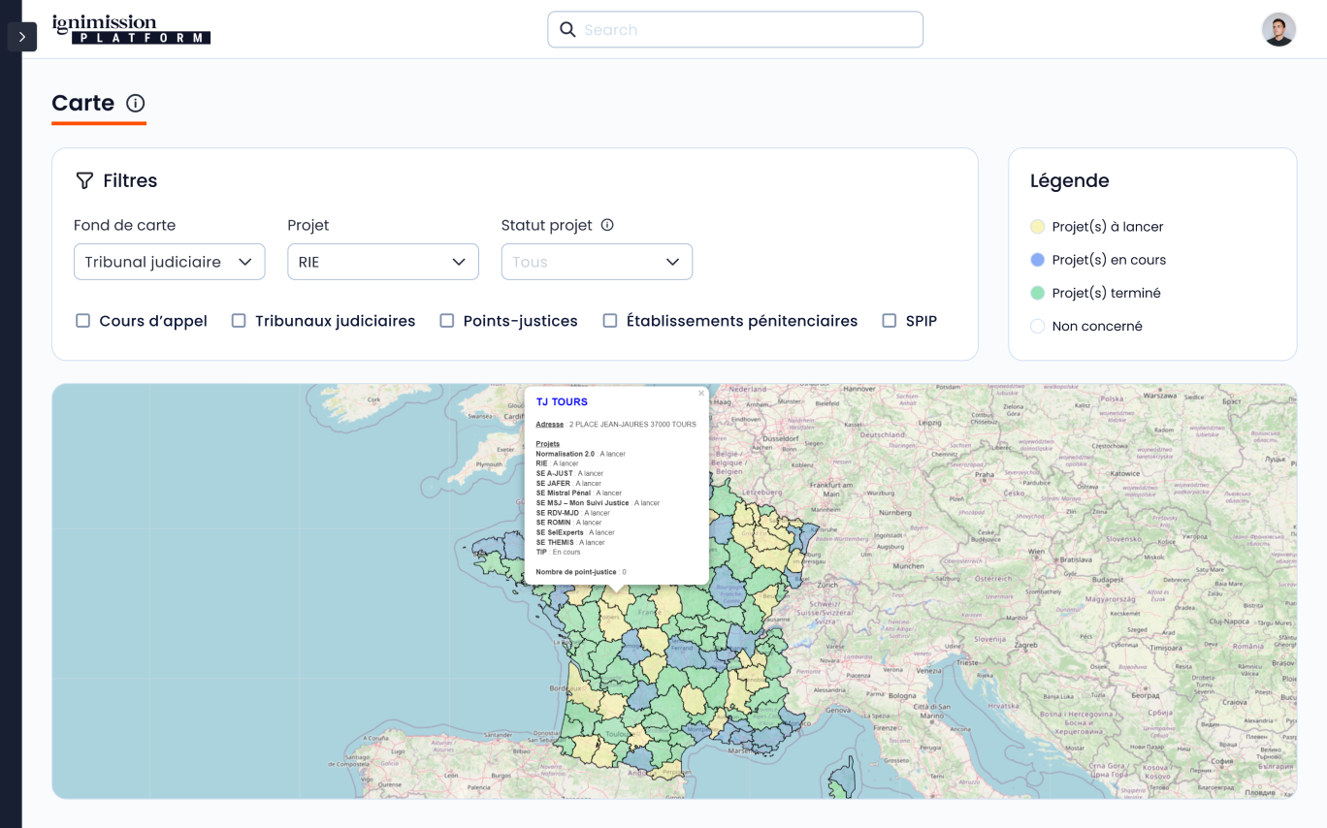
Task: Enable the Cours d'appel checkbox
Action: point(83,321)
